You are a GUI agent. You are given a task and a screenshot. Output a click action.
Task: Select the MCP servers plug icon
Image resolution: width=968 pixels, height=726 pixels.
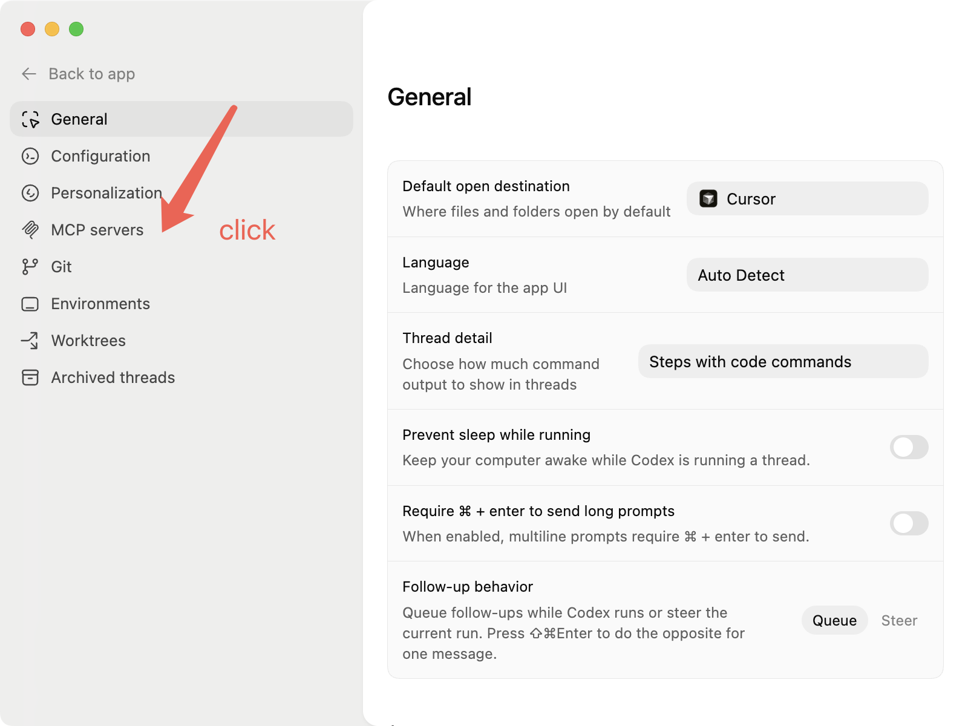pyautogui.click(x=30, y=230)
